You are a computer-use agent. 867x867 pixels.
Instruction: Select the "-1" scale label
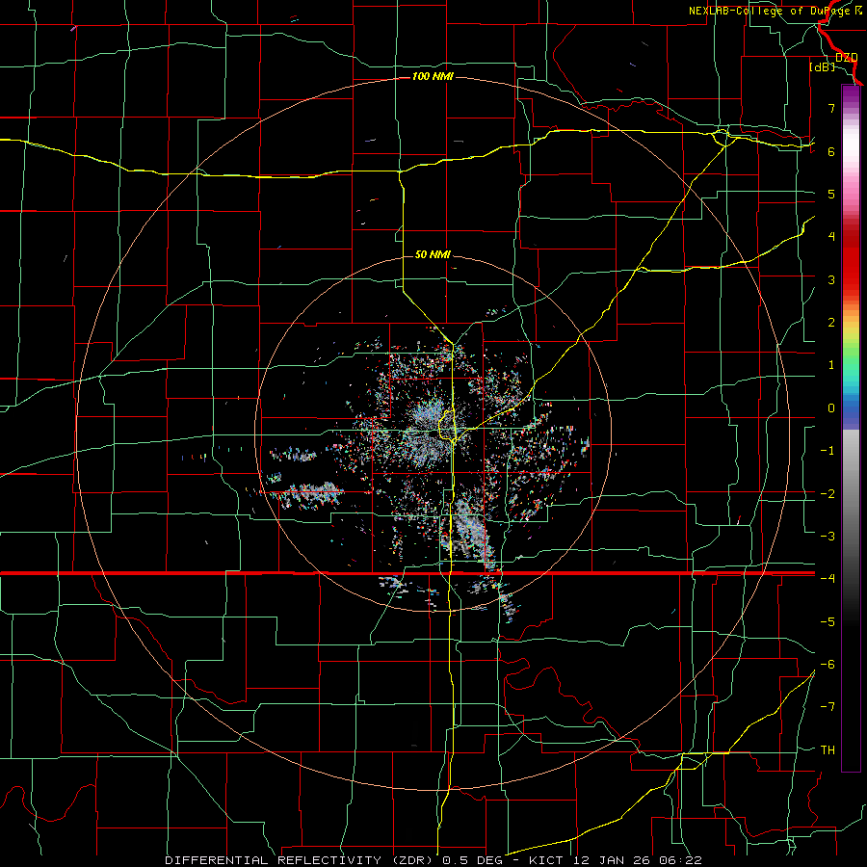pyautogui.click(x=828, y=451)
